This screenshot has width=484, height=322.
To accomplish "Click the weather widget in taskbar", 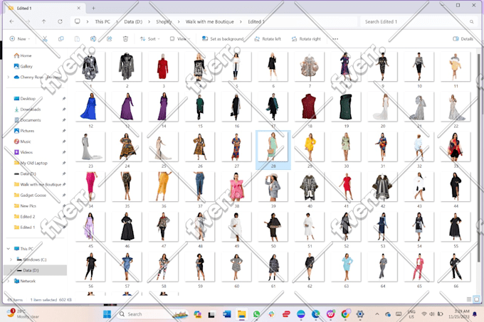I will click(23, 314).
